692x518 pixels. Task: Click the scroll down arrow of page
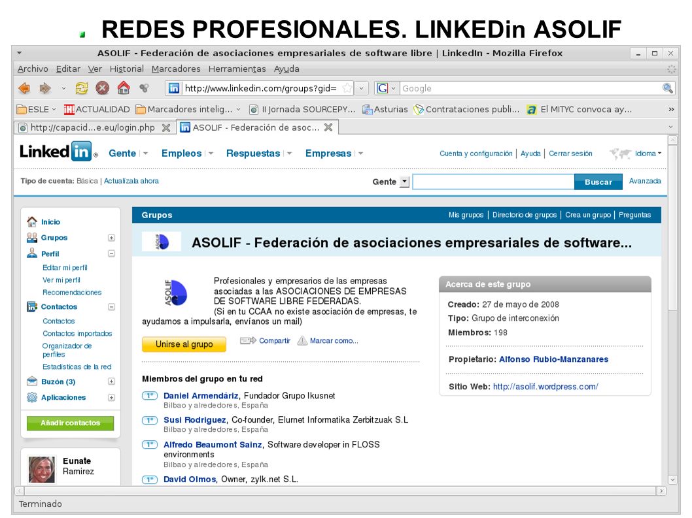pos(672,479)
